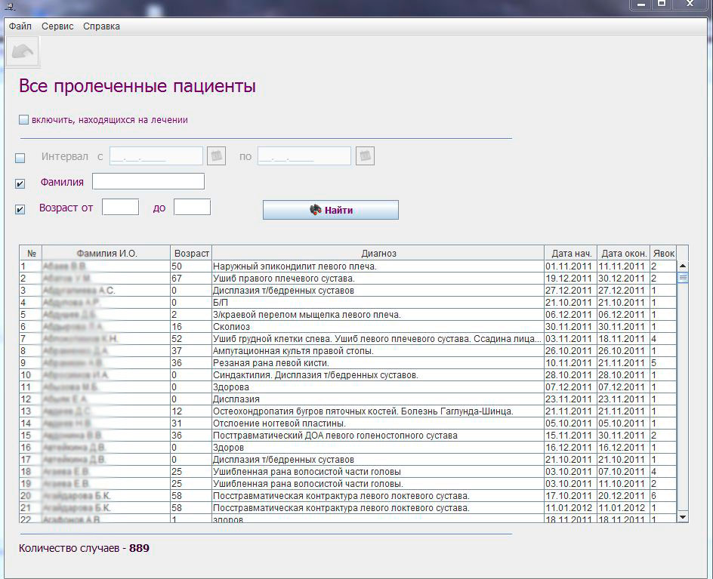Click the application icon in title bar
Viewport: 713px width, 579px height.
tap(10, 7)
